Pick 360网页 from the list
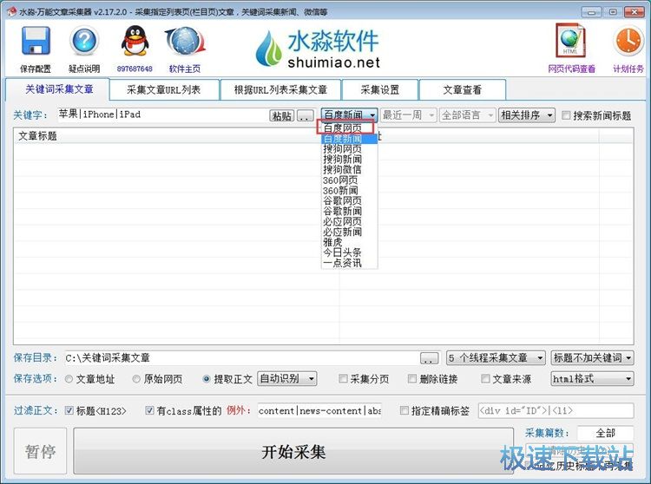651x484 pixels. tap(350, 180)
